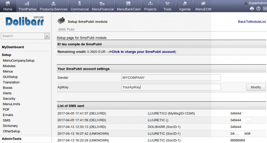The height and width of the screenshot is (143, 267).
Task: Open the Boxes setup page
Action: click(x=8, y=88)
